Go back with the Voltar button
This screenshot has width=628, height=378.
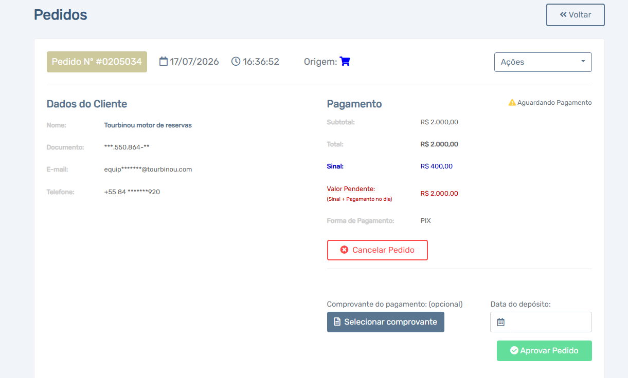575,15
